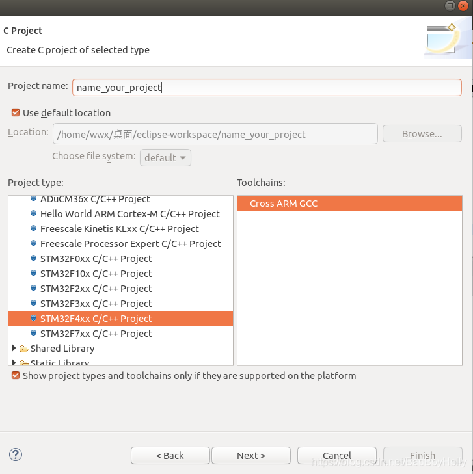Click the bullet icon beside Hello World ARM Cortex-M project
Image resolution: width=473 pixels, height=474 pixels.
pos(34,213)
